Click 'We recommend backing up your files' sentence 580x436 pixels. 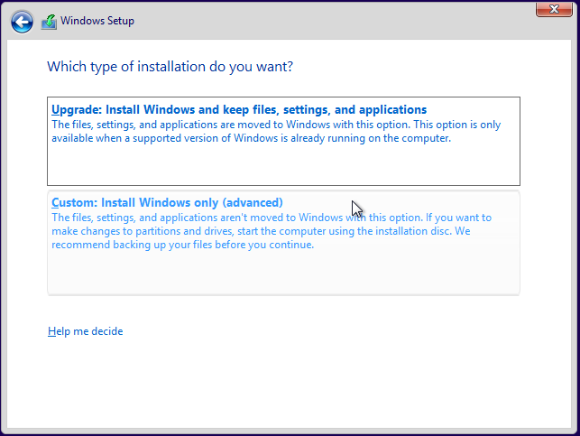(x=180, y=245)
